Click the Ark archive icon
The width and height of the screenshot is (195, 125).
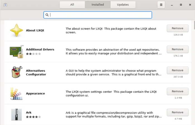16,114
